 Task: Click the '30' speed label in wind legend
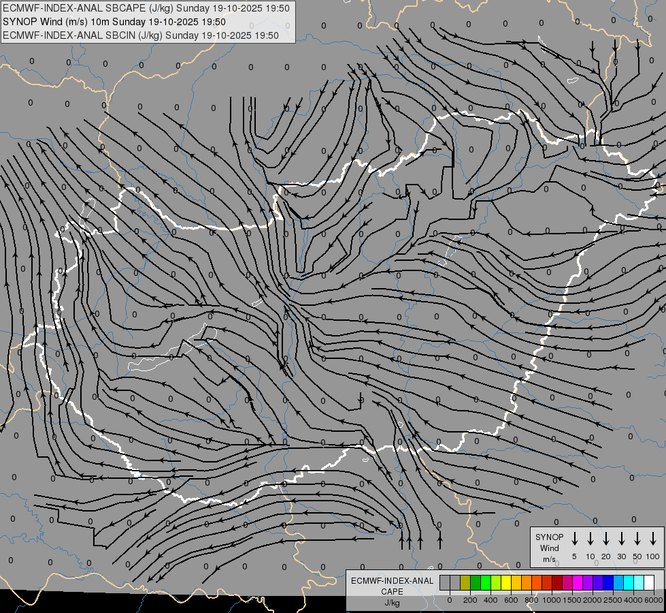pos(621,556)
